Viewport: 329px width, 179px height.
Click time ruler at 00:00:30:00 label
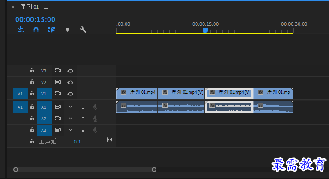tap(294, 24)
